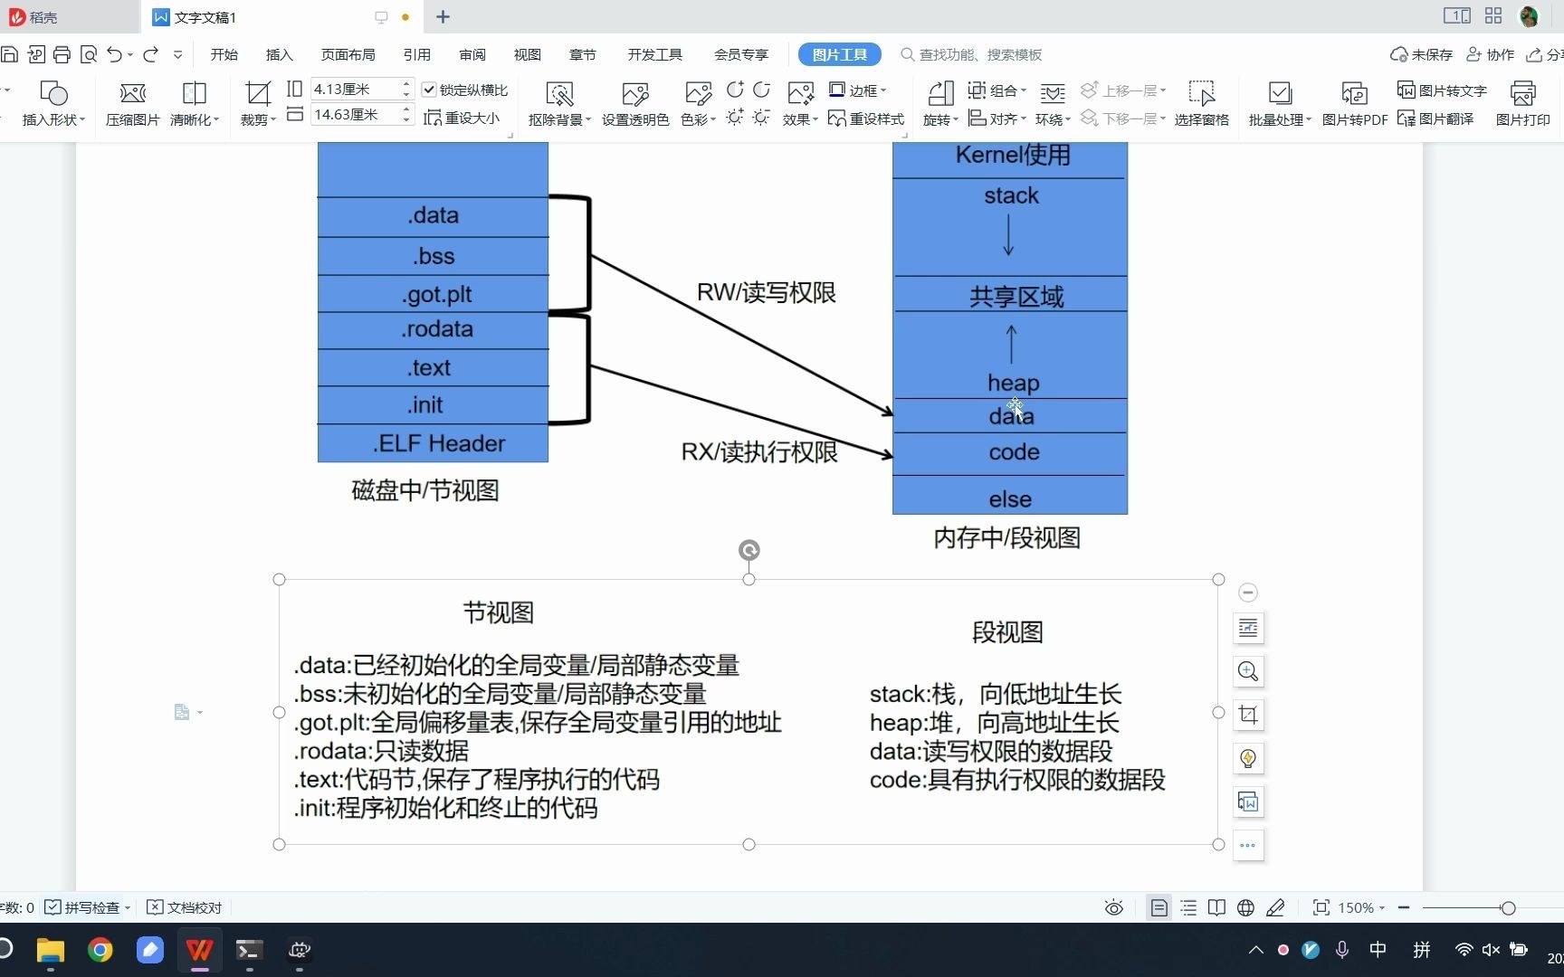Open the 色彩 color options dropdown
The height and width of the screenshot is (977, 1564).
click(697, 118)
